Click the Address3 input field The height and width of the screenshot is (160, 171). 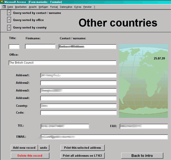[78, 90]
